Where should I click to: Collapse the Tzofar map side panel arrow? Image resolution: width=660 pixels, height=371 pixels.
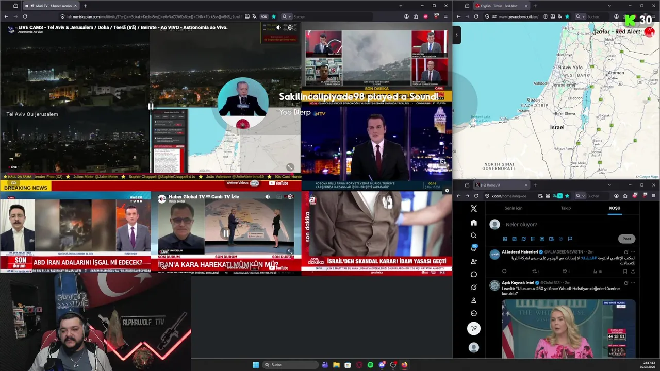pos(456,35)
